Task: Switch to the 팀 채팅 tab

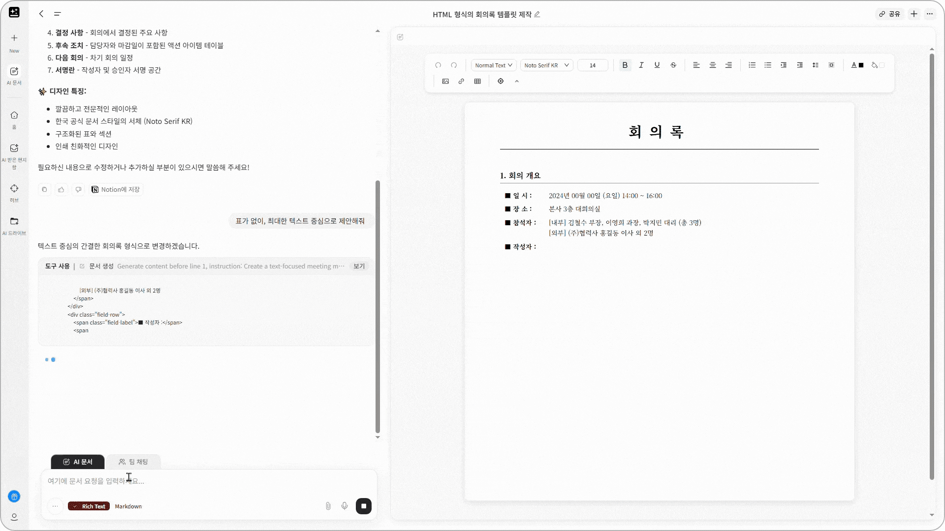Action: coord(133,462)
